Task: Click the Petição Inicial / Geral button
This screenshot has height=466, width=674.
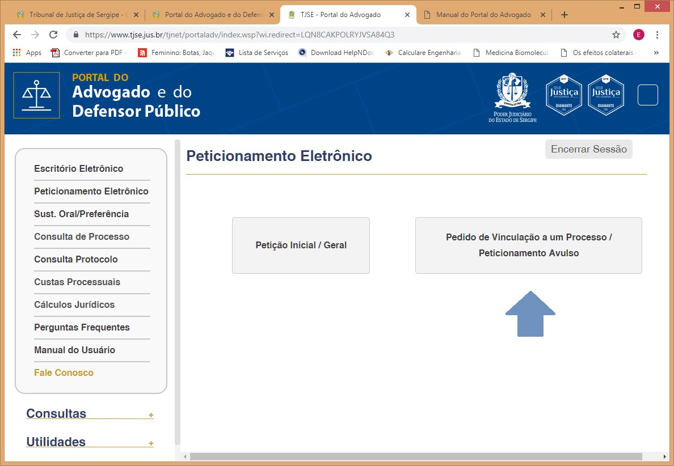Action: [301, 245]
